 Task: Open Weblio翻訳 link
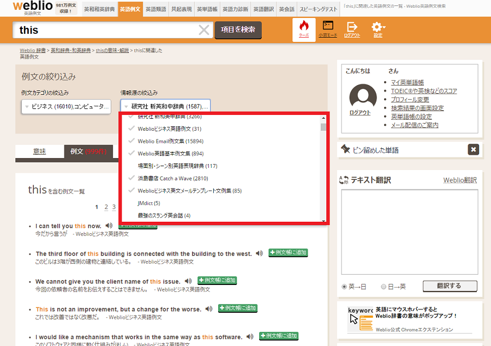click(460, 180)
